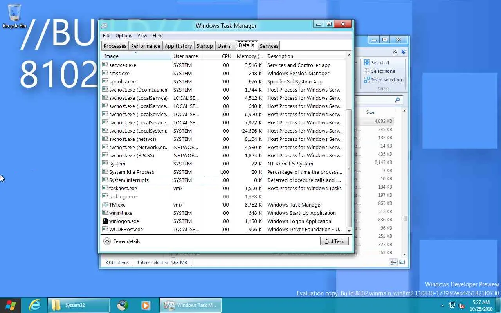Switch to the App History tab
The width and height of the screenshot is (501, 313).
click(178, 46)
